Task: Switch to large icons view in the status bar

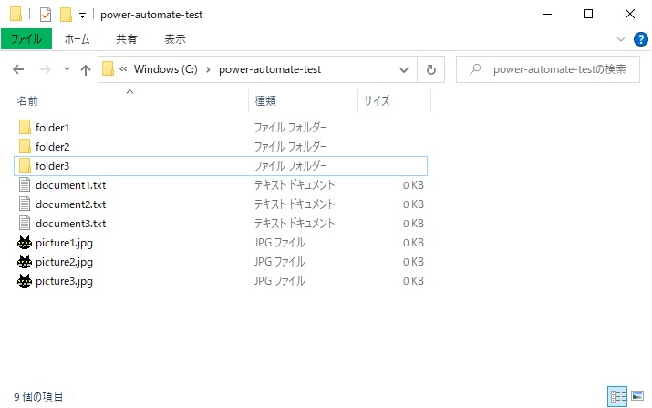Action: point(637,396)
